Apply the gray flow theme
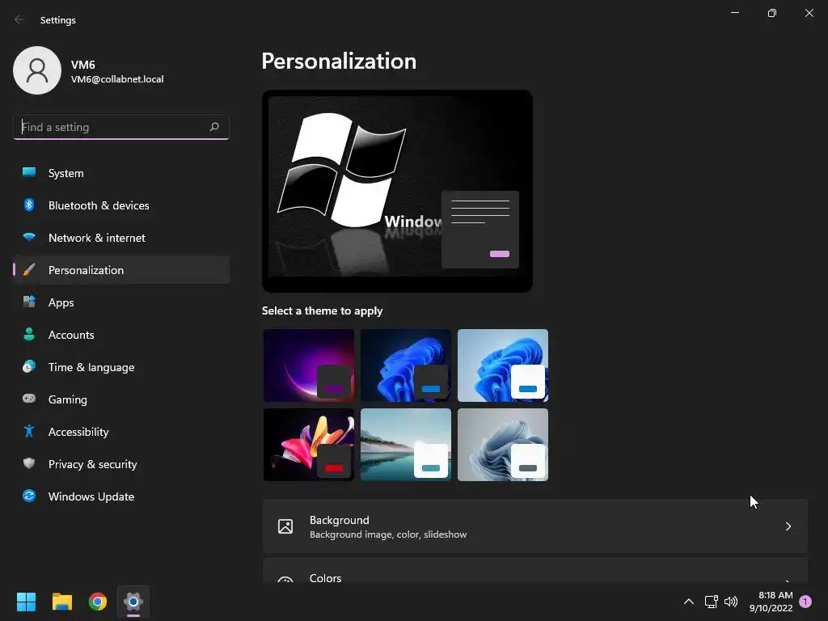828x621 pixels. coord(503,445)
